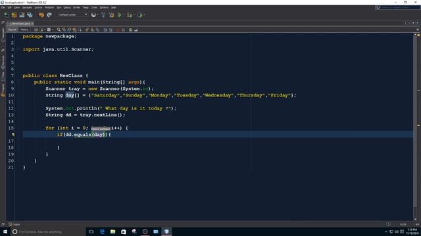Toggle INS insert mode in the status bar
Image resolution: width=421 pixels, height=236 pixels.
[x=417, y=224]
